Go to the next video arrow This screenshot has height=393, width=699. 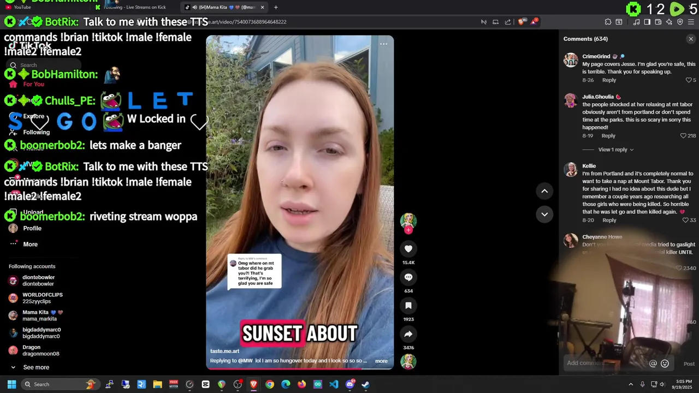tap(544, 214)
